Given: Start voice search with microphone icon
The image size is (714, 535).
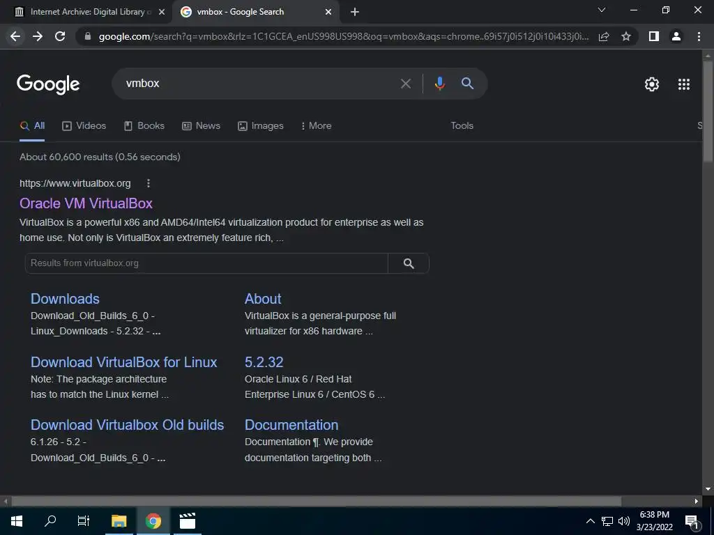Looking at the screenshot, I should tap(439, 84).
